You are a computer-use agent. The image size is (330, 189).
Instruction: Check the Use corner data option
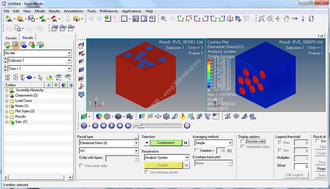[x=81, y=166]
